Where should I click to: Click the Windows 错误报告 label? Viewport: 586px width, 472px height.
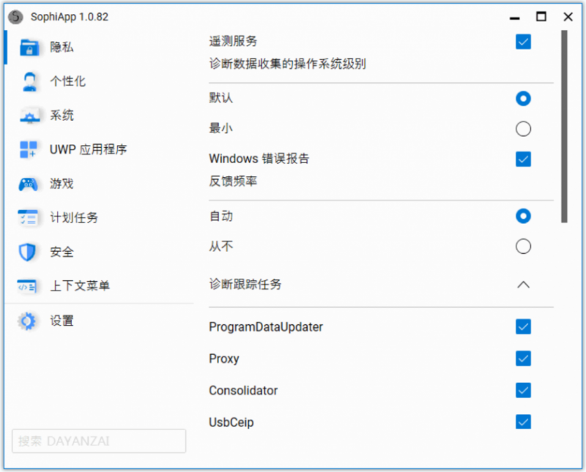pos(259,159)
